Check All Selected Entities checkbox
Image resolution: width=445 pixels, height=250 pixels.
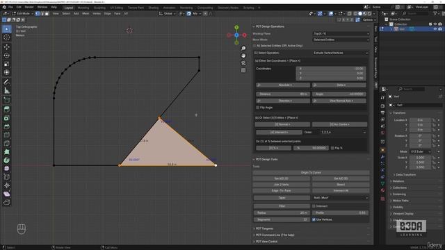254,46
